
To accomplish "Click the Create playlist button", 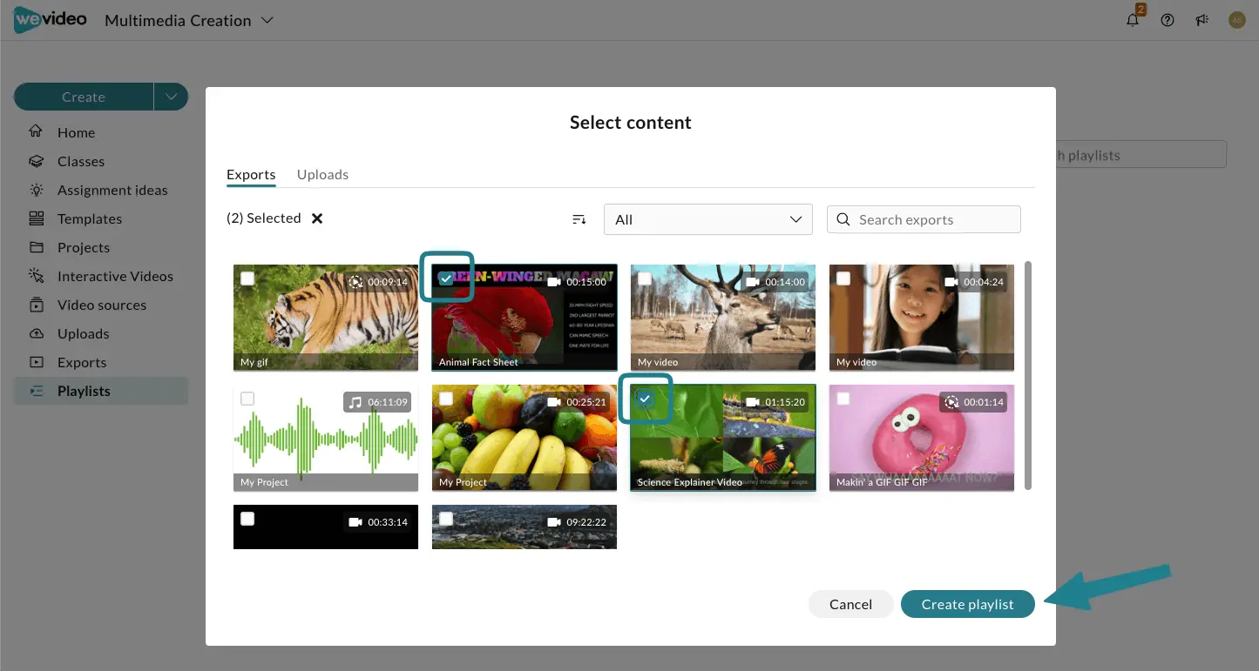I will (967, 604).
